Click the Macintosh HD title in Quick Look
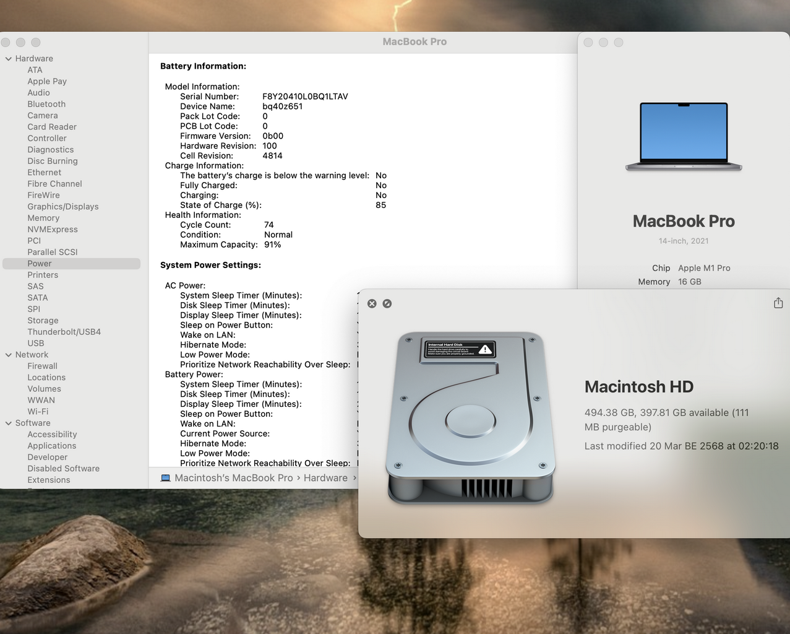790x634 pixels. pyautogui.click(x=639, y=387)
